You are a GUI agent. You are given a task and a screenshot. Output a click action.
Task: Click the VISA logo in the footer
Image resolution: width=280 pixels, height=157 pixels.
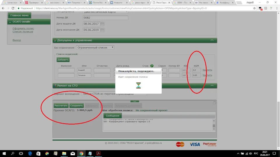pyautogui.click(x=195, y=144)
